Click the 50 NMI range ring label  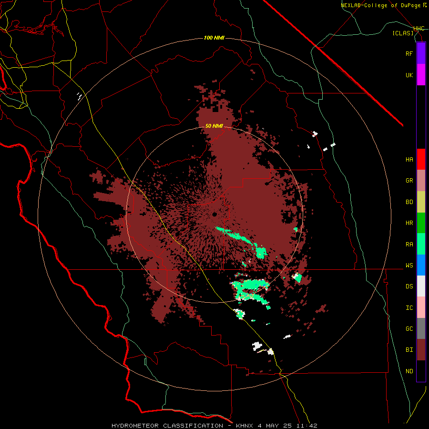coord(214,126)
